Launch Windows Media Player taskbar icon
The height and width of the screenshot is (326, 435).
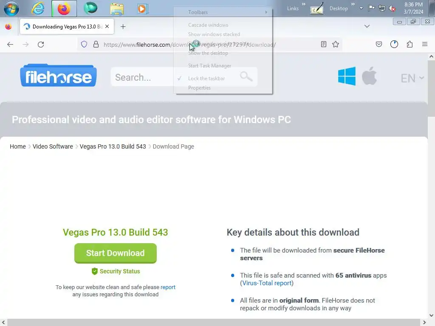(143, 8)
